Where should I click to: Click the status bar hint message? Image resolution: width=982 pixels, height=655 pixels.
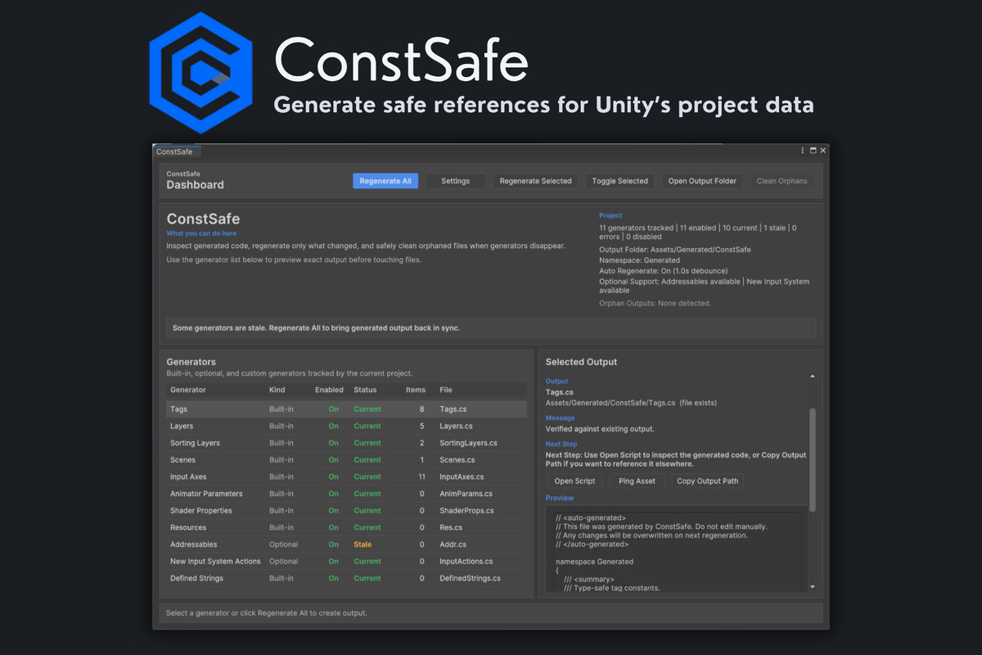[266, 612]
